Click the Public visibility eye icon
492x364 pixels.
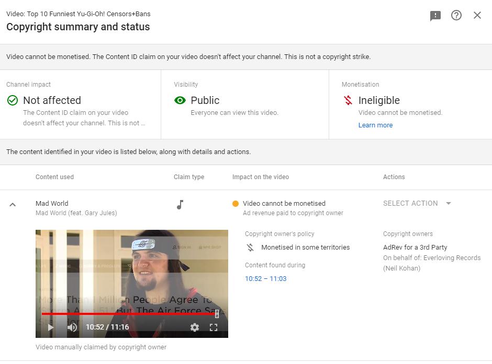tap(180, 100)
